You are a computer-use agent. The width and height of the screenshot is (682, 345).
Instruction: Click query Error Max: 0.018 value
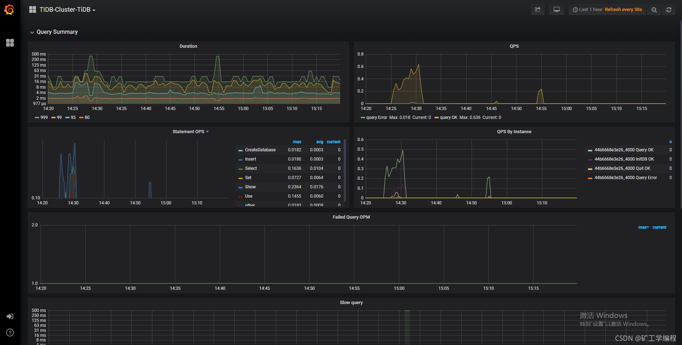400,117
